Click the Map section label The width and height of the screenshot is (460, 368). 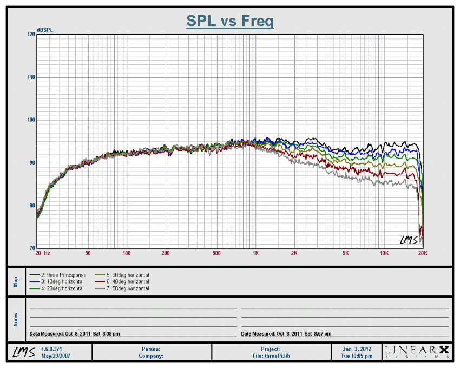click(x=16, y=281)
